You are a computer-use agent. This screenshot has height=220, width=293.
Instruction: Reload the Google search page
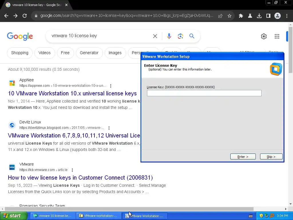point(25,16)
